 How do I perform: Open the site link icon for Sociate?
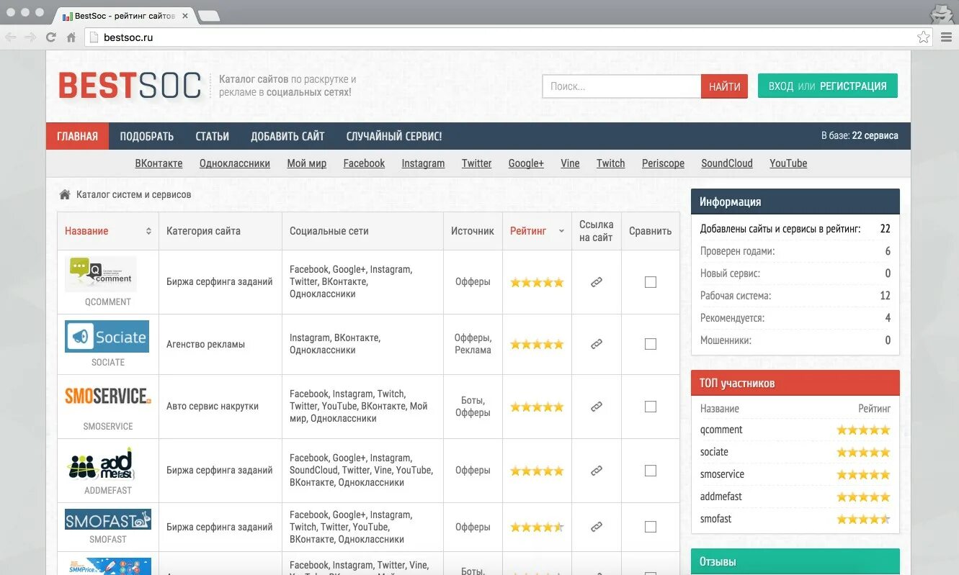(x=597, y=344)
